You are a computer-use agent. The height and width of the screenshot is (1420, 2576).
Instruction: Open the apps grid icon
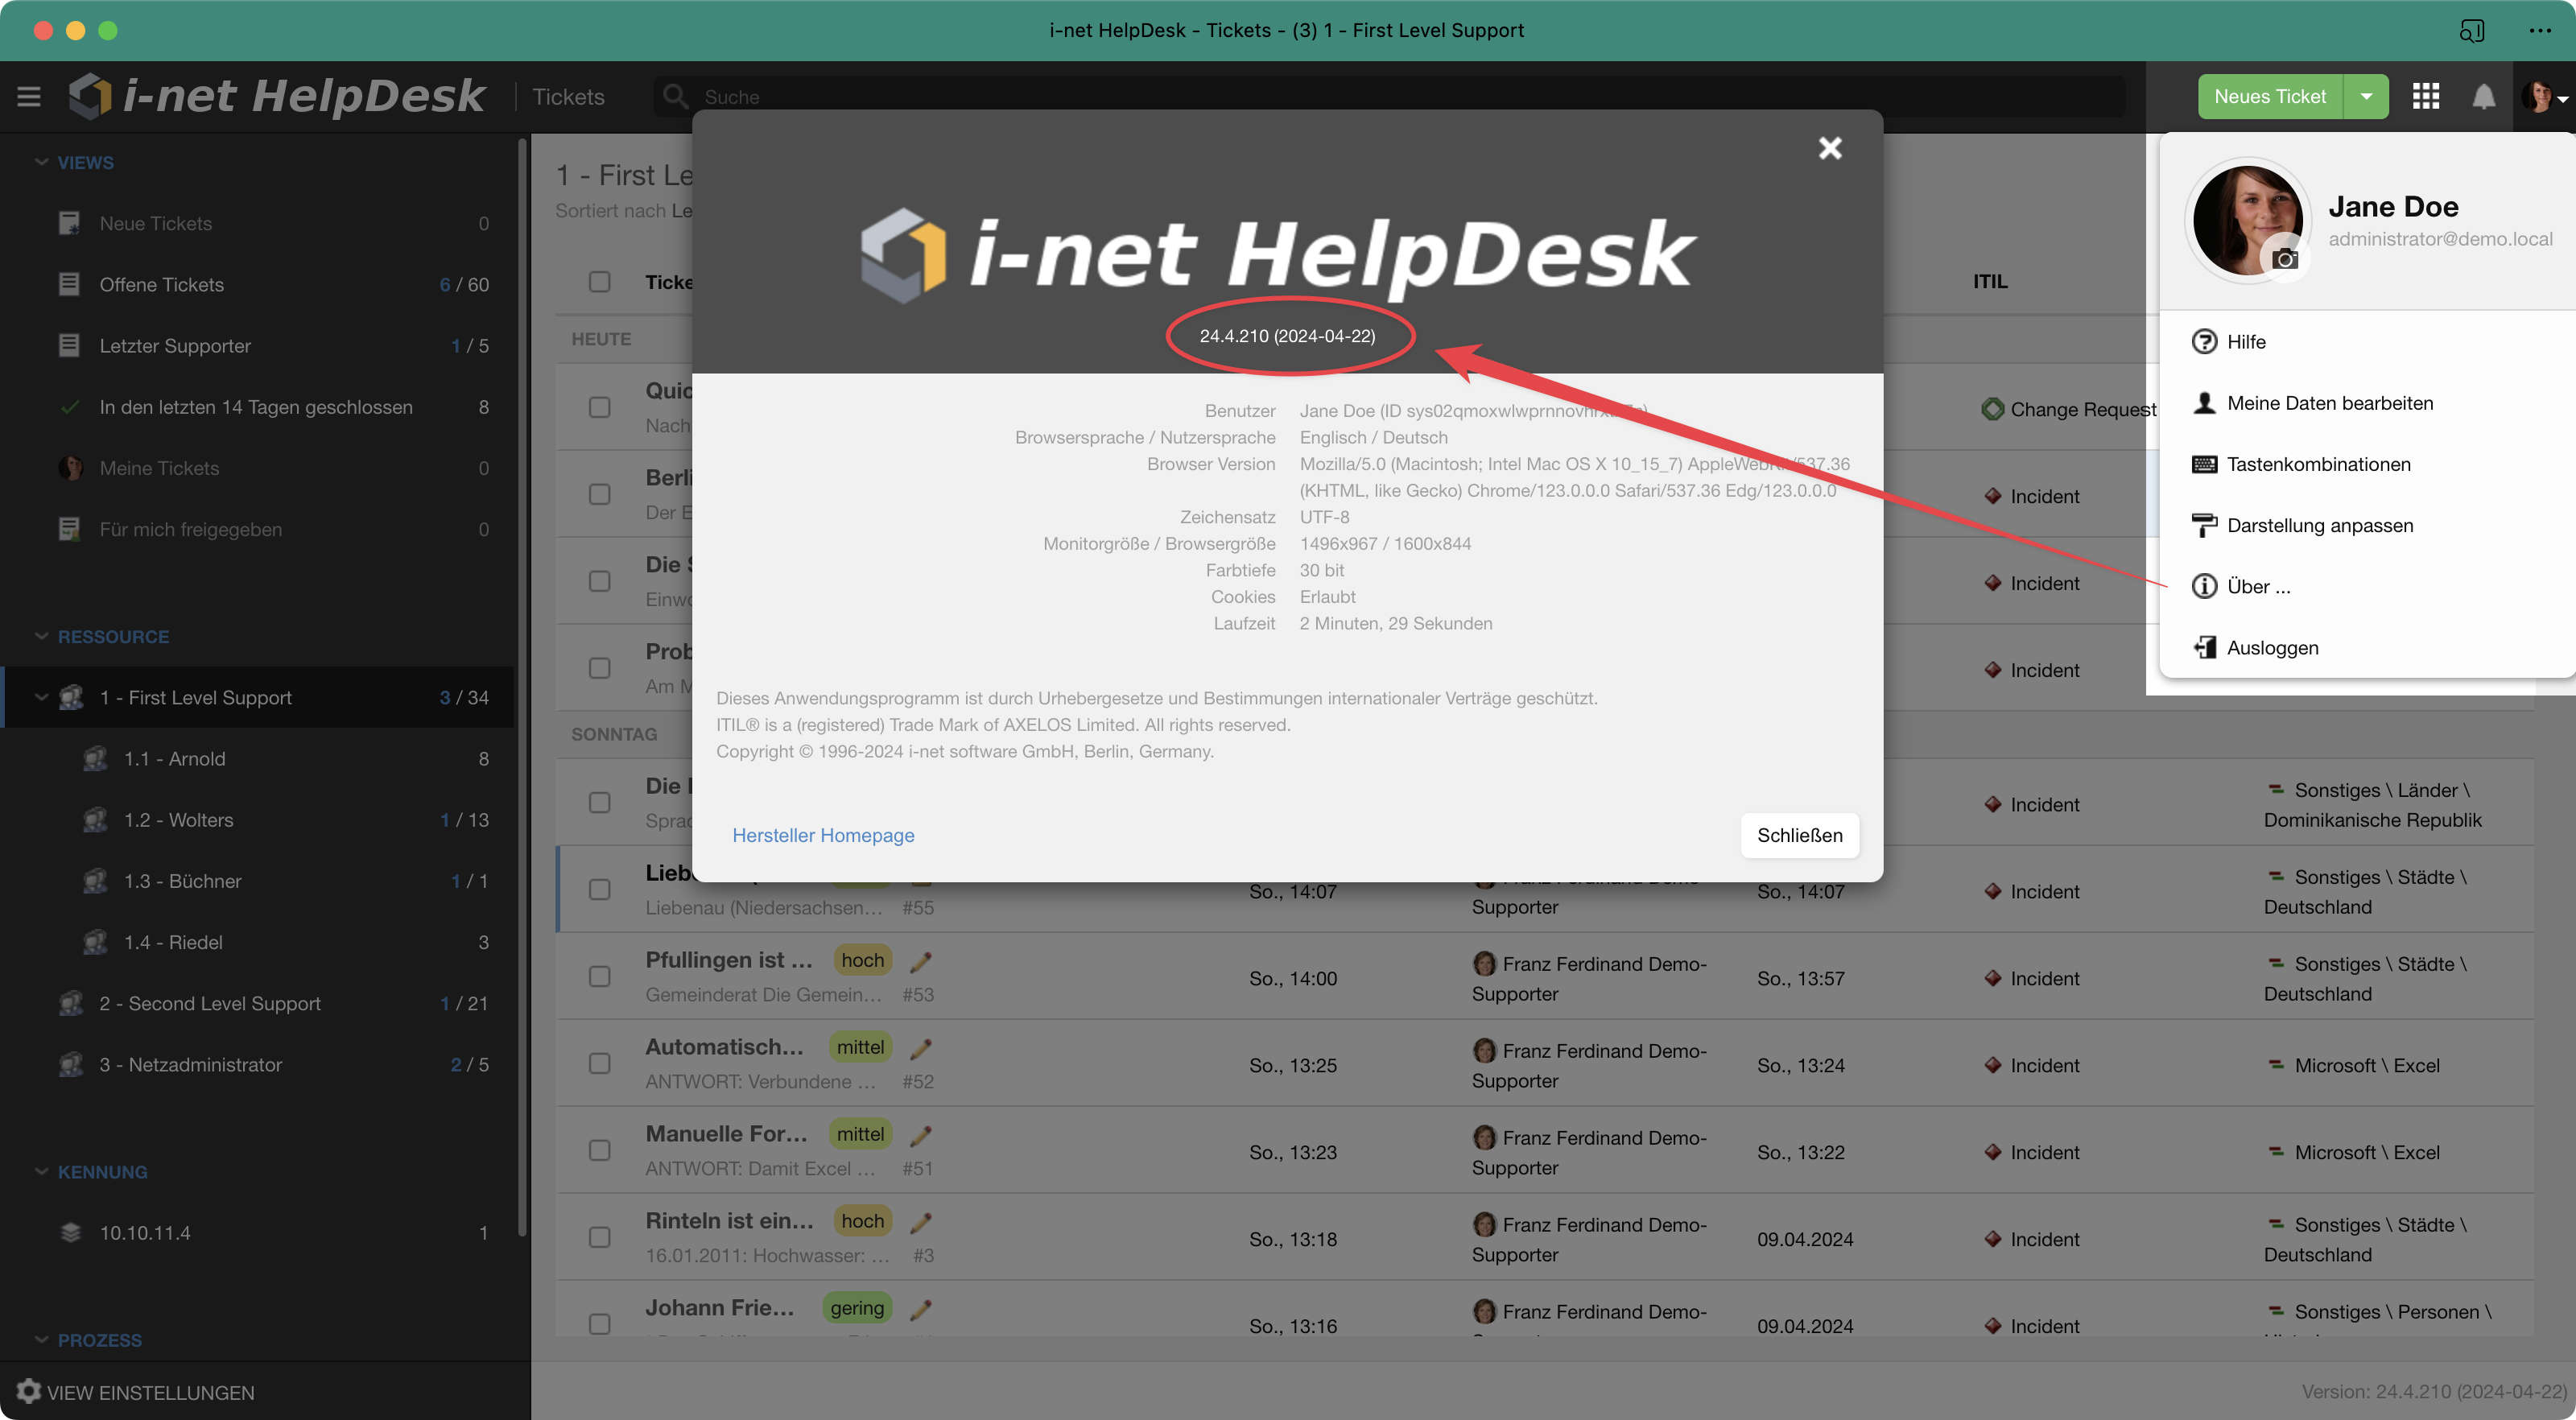point(2426,97)
